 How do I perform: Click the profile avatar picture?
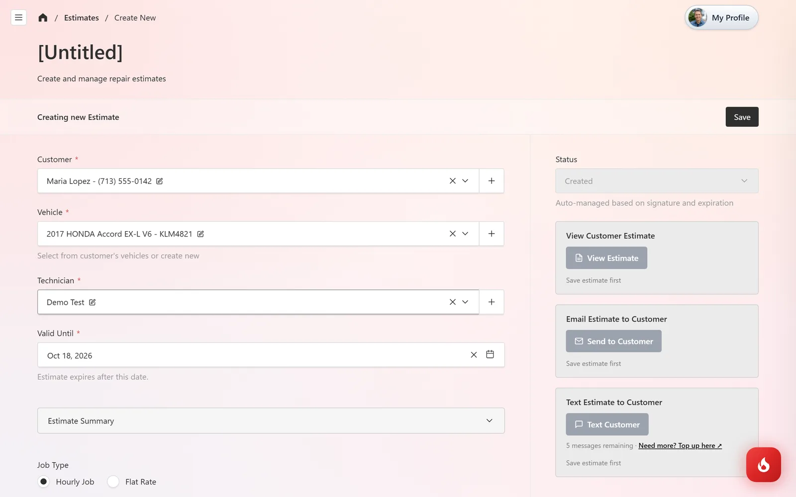coord(697,18)
